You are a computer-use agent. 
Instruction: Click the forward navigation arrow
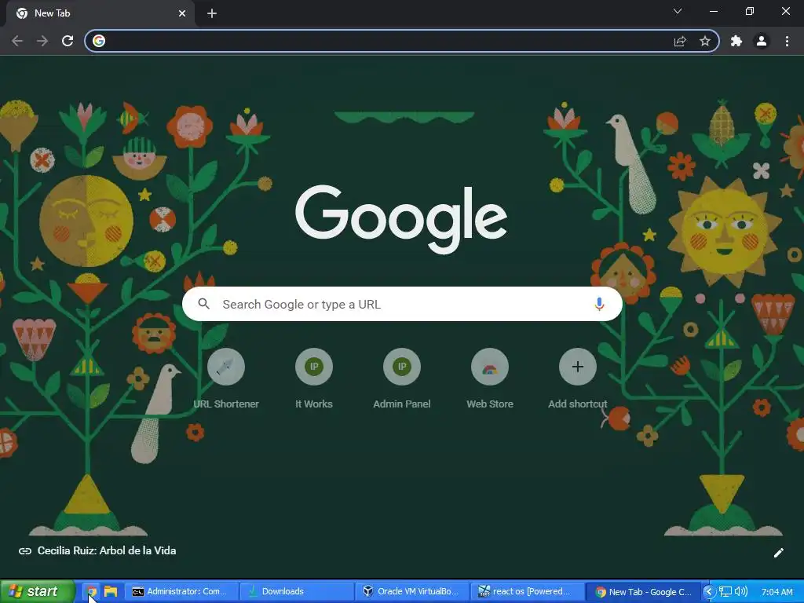pyautogui.click(x=42, y=41)
